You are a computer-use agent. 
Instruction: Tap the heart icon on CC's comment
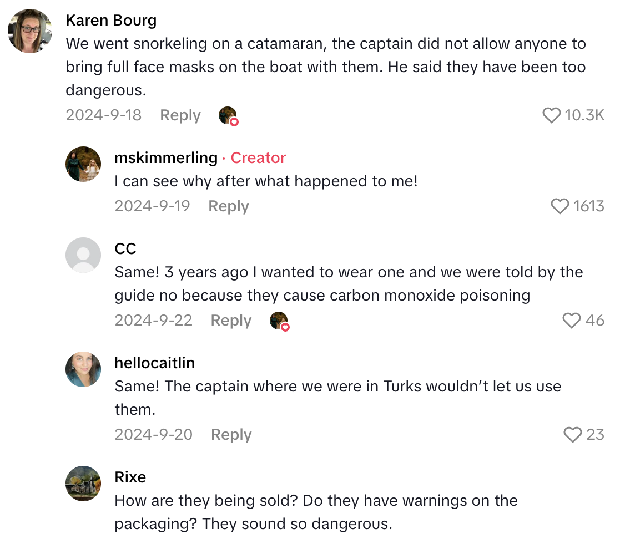571,321
